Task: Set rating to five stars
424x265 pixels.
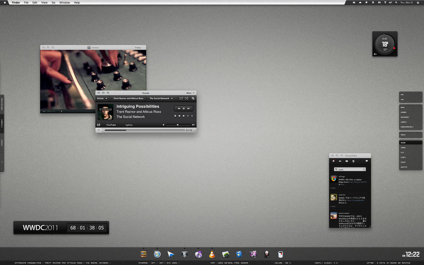Action: pyautogui.click(x=192, y=116)
